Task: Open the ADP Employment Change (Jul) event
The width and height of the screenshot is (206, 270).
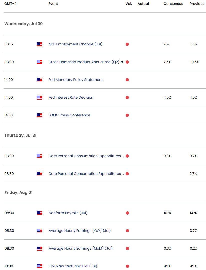Action: coord(75,44)
